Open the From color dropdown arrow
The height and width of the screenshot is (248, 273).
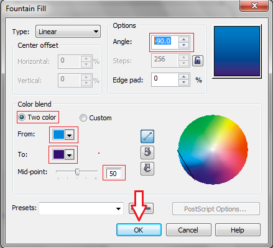[70, 135]
